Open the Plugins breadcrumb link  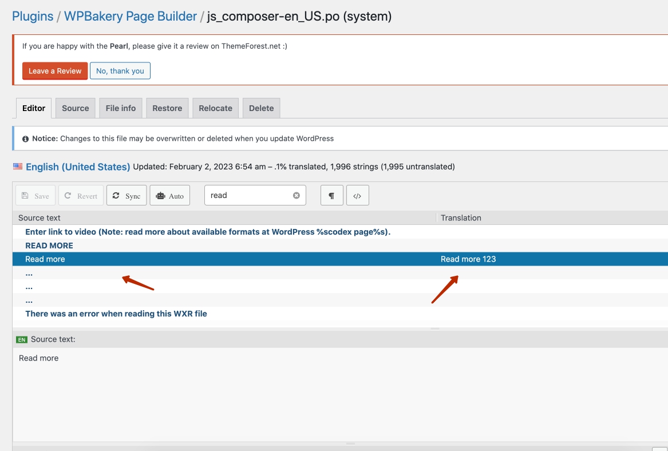point(33,17)
